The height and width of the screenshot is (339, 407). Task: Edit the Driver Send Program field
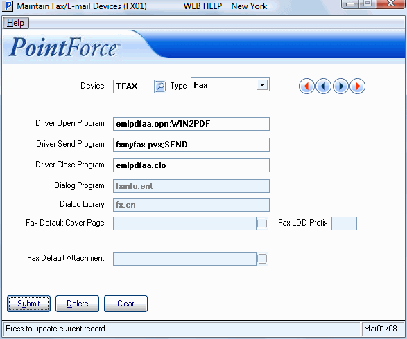pos(191,145)
